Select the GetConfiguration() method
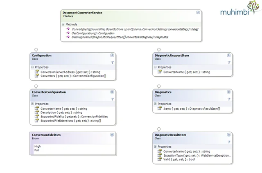The width and height of the screenshot is (262, 173). tap(93, 33)
